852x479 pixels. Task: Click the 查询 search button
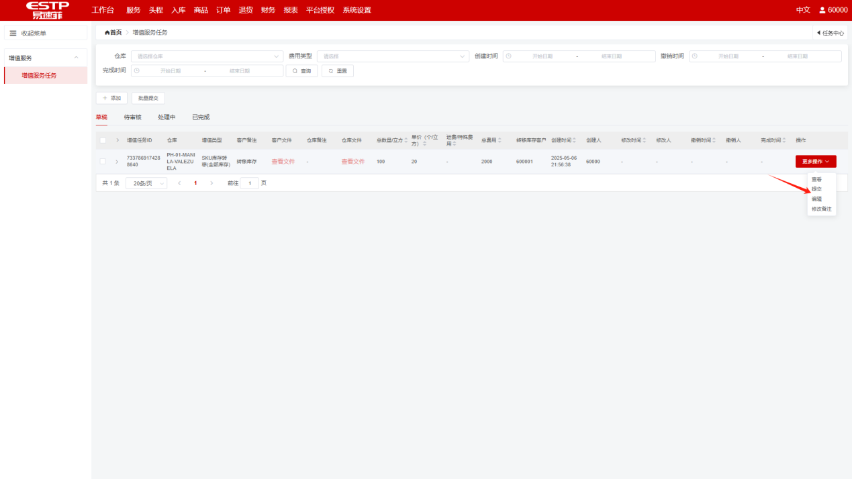[x=301, y=70]
